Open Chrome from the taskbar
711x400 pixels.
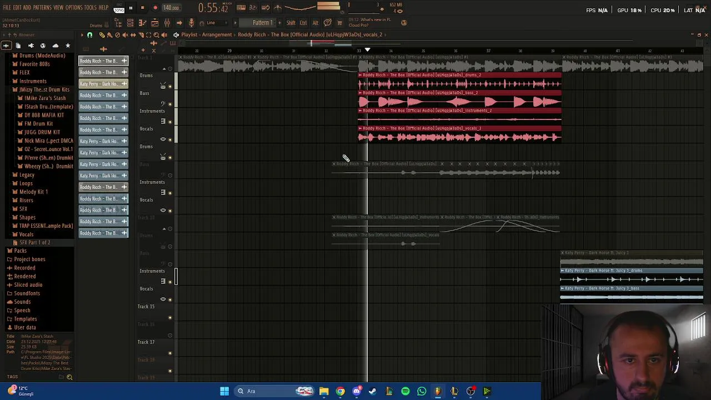[x=341, y=391]
